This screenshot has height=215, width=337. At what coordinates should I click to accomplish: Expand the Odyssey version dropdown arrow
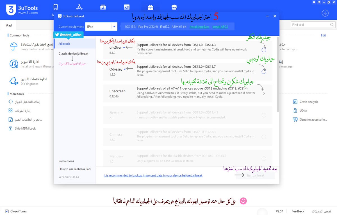pos(125,69)
